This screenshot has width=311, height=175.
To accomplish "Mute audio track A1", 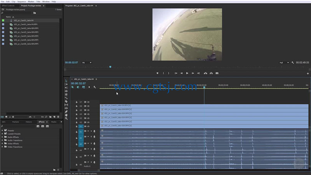I will [x=88, y=131].
